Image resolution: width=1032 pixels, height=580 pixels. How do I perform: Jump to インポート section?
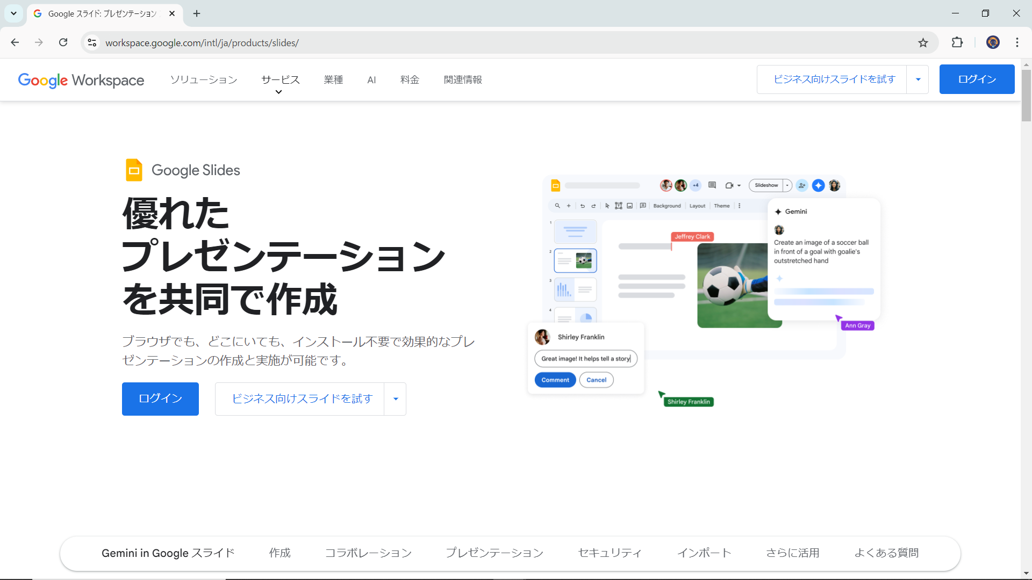(704, 553)
